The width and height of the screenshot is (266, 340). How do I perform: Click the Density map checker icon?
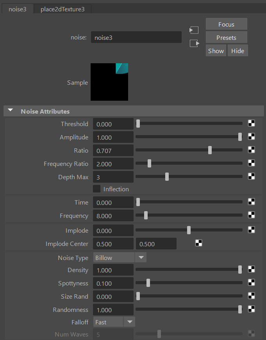click(x=252, y=270)
